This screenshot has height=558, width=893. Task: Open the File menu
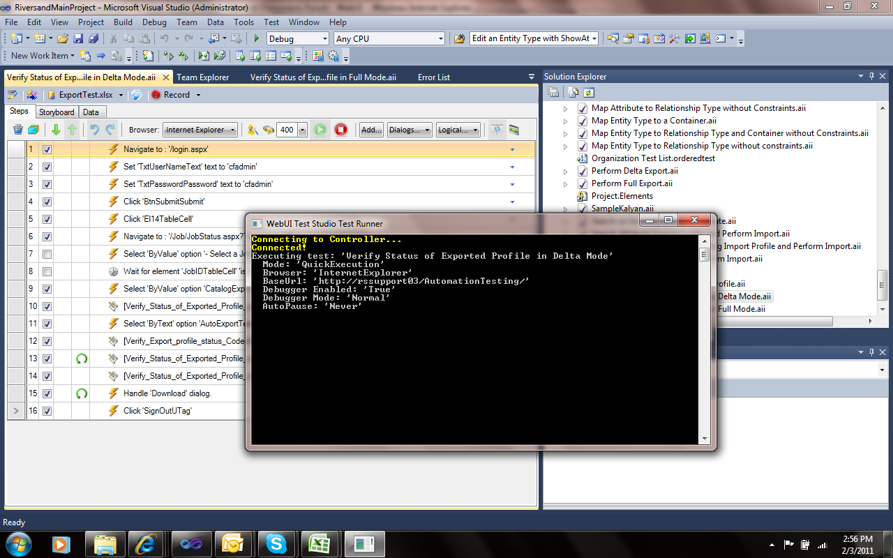tap(11, 22)
